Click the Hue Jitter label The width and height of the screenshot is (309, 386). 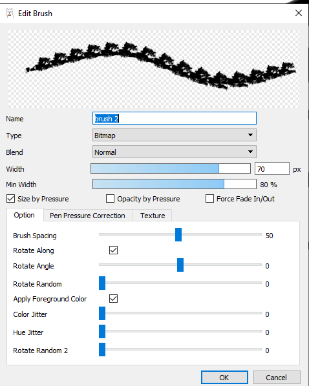tap(28, 332)
